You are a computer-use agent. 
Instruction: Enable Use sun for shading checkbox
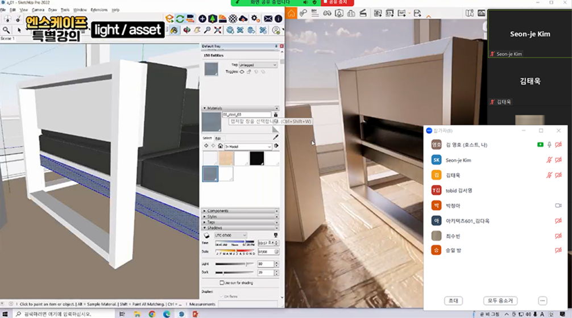[222, 283]
